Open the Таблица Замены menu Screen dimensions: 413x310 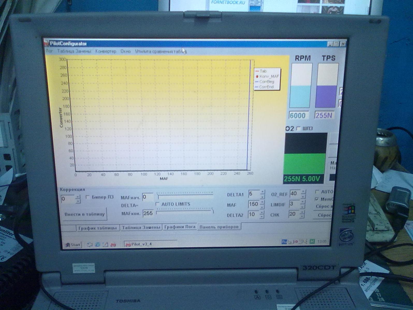pos(74,51)
